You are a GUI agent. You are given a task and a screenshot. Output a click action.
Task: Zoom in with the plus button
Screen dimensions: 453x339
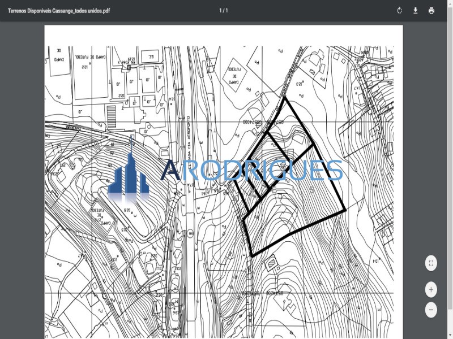431,289
